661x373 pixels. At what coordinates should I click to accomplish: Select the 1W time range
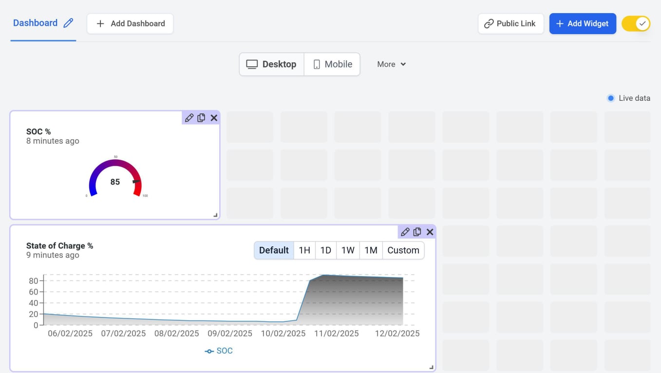click(348, 250)
